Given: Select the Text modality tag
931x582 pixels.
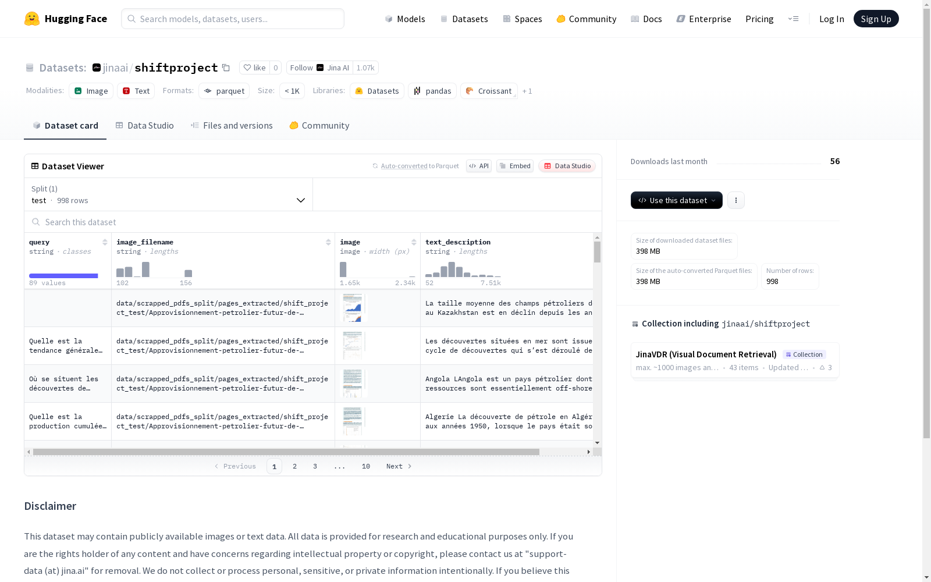Looking at the screenshot, I should 136,91.
